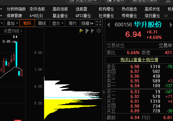This screenshot has width=173, height=121.
Task: Click the fullscreen expand icon
Action: [x=98, y=23]
